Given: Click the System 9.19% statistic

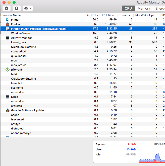Looking at the screenshot, I should pyautogui.click(x=116, y=144).
